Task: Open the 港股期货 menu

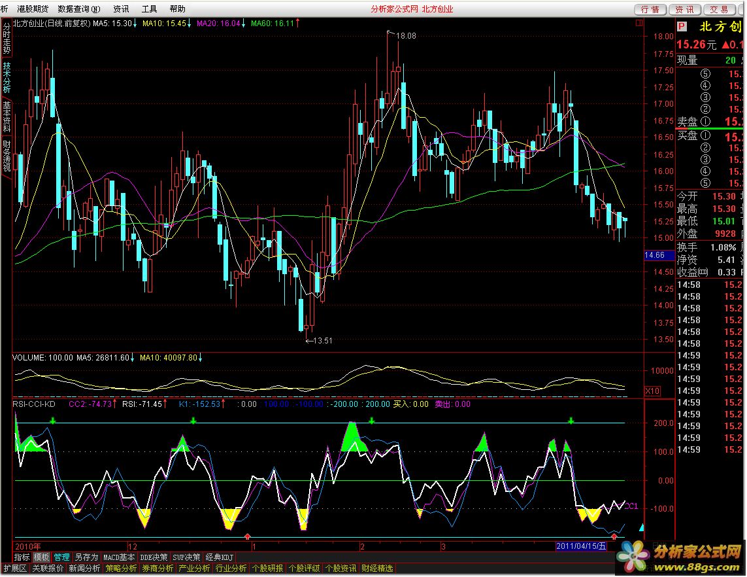Action: point(33,9)
